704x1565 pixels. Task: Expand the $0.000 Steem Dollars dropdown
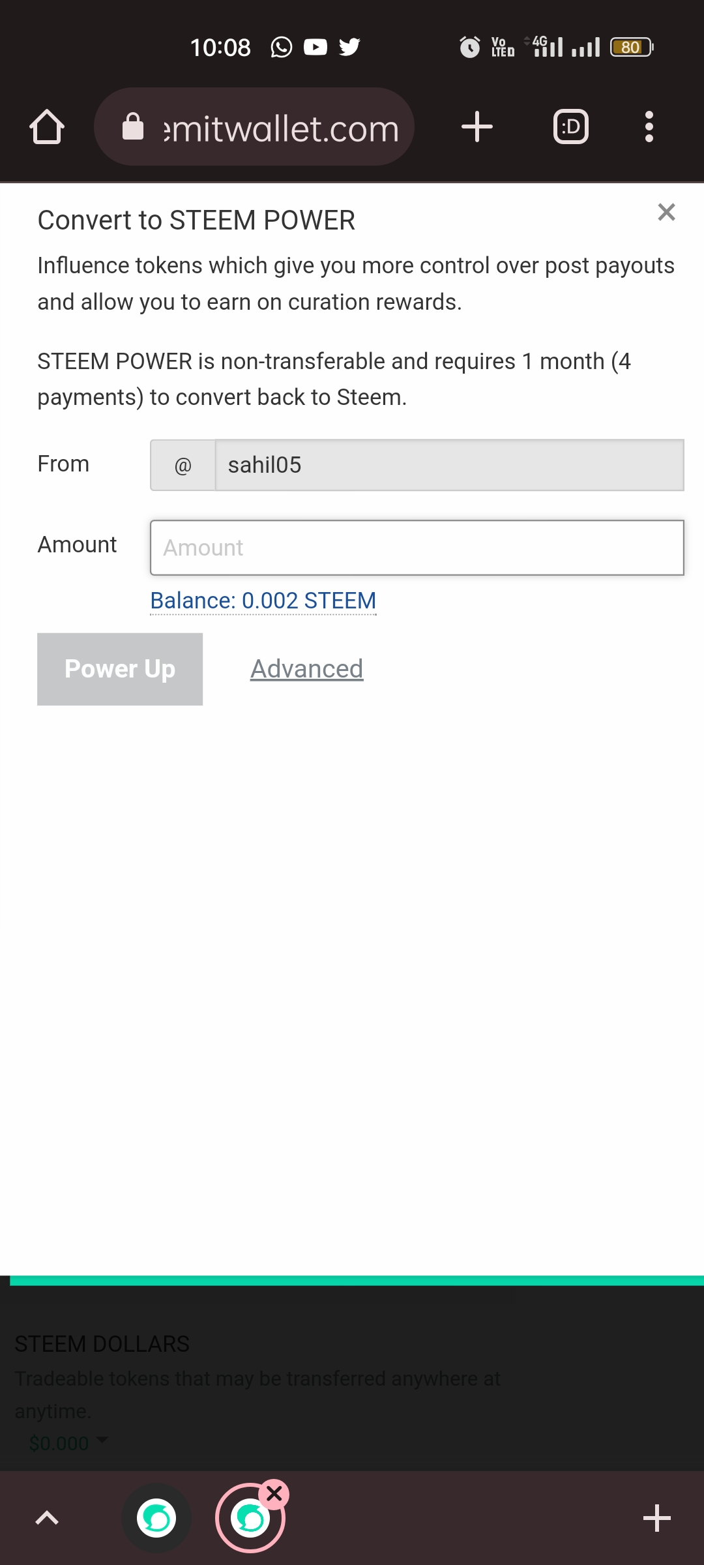click(x=68, y=1443)
